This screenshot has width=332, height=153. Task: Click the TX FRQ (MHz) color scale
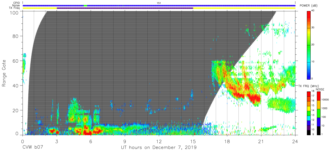pos(309,113)
